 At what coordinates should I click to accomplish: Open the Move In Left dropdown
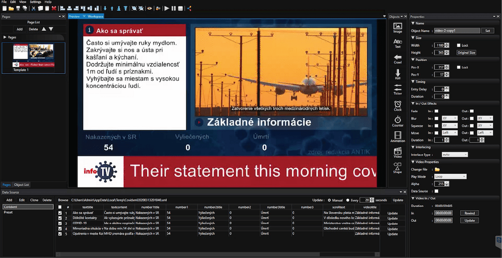coord(450,133)
